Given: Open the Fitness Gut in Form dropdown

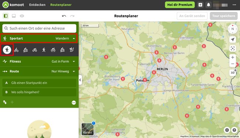Looking at the screenshot, I should pos(39,61).
